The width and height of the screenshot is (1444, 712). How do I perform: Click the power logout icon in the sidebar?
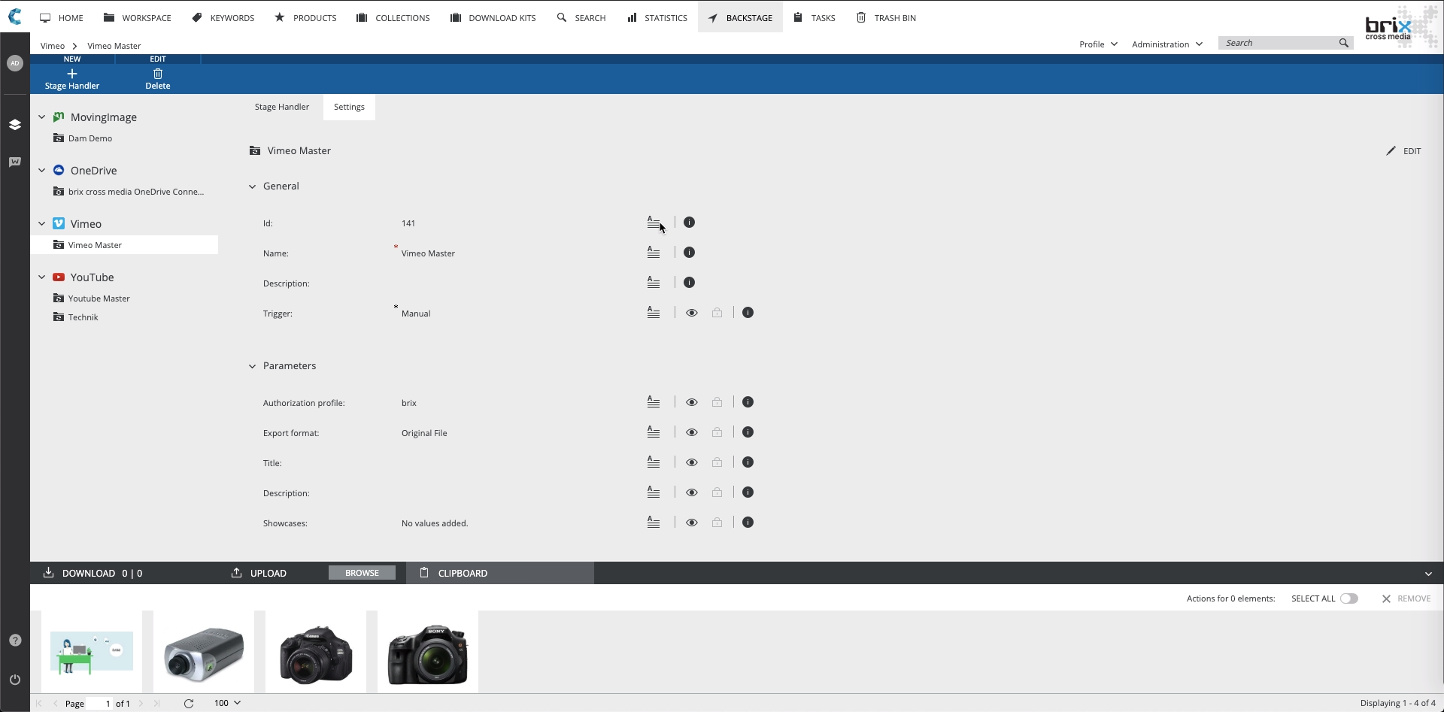coord(15,680)
